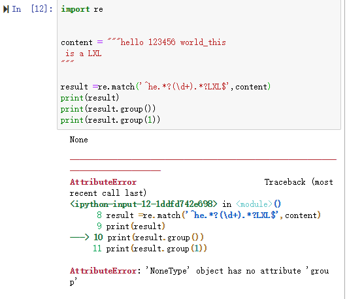Image resolution: width=347 pixels, height=299 pixels.
Task: Click the <module> text in traceback
Action: pos(254,204)
